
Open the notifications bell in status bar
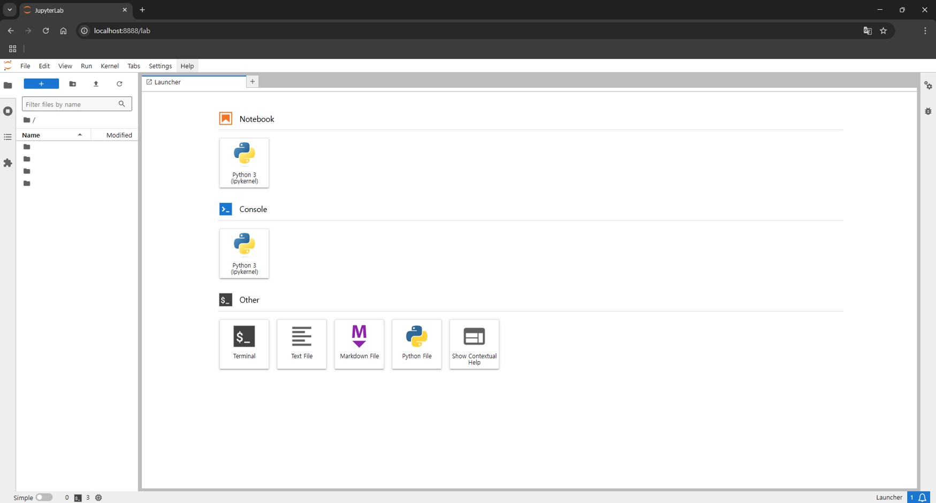point(923,498)
